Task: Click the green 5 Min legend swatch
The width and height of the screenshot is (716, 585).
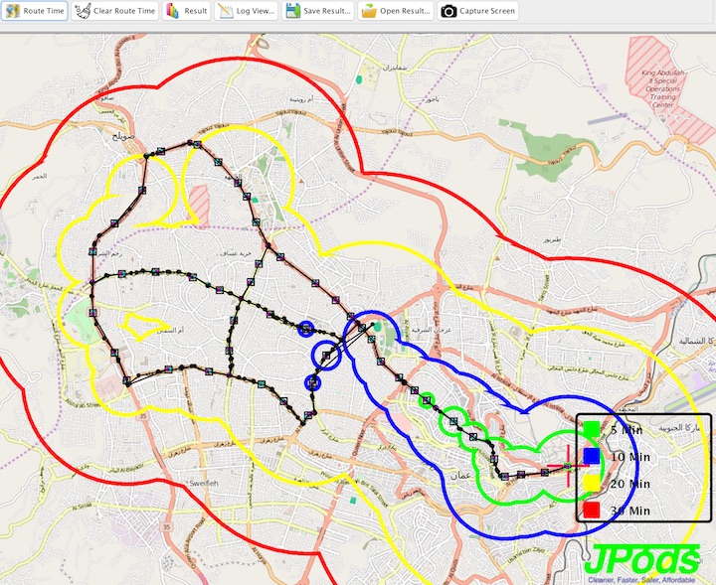Action: tap(592, 430)
